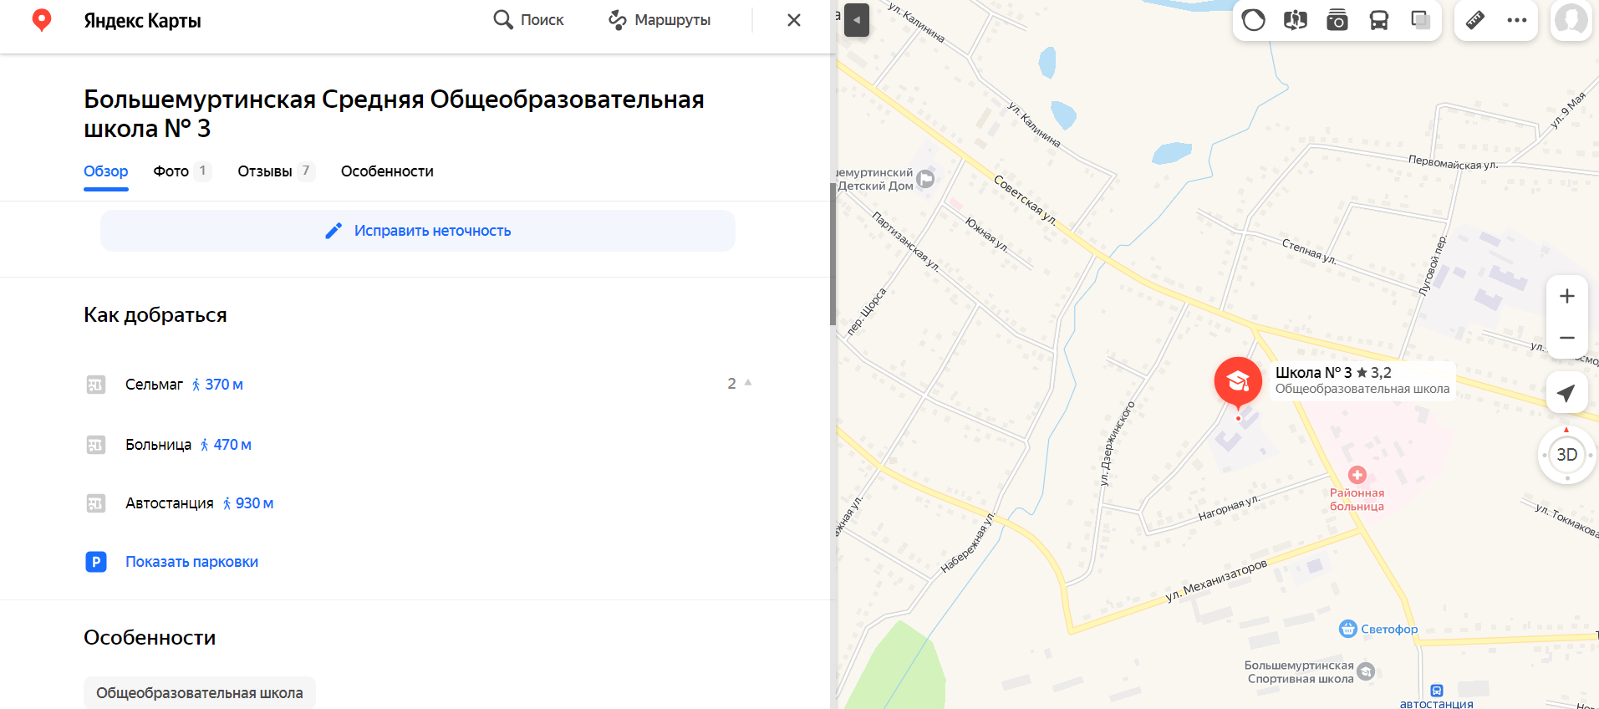Toggle 3D map tilt mode

point(1567,455)
